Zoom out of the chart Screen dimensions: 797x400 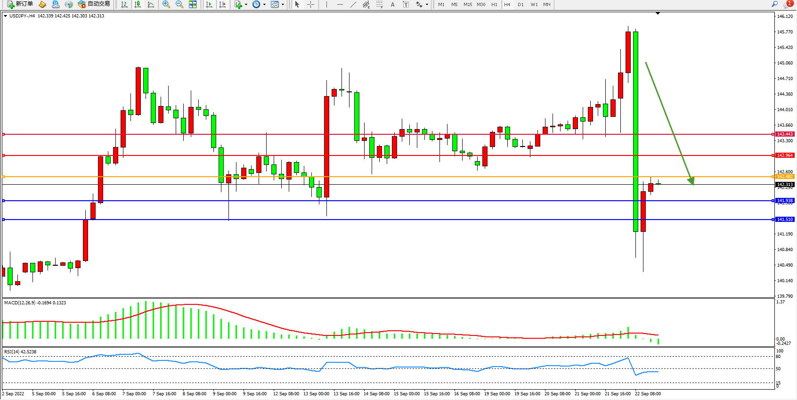179,4
